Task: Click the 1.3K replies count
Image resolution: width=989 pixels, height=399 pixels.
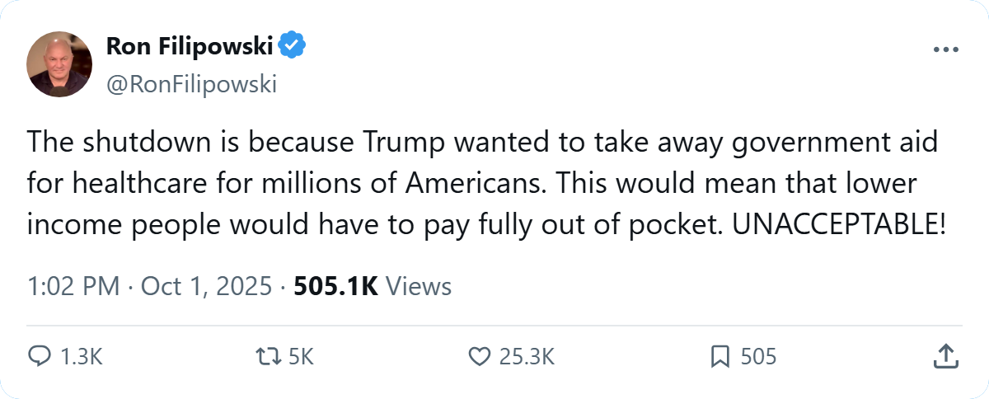Action: click(x=81, y=357)
